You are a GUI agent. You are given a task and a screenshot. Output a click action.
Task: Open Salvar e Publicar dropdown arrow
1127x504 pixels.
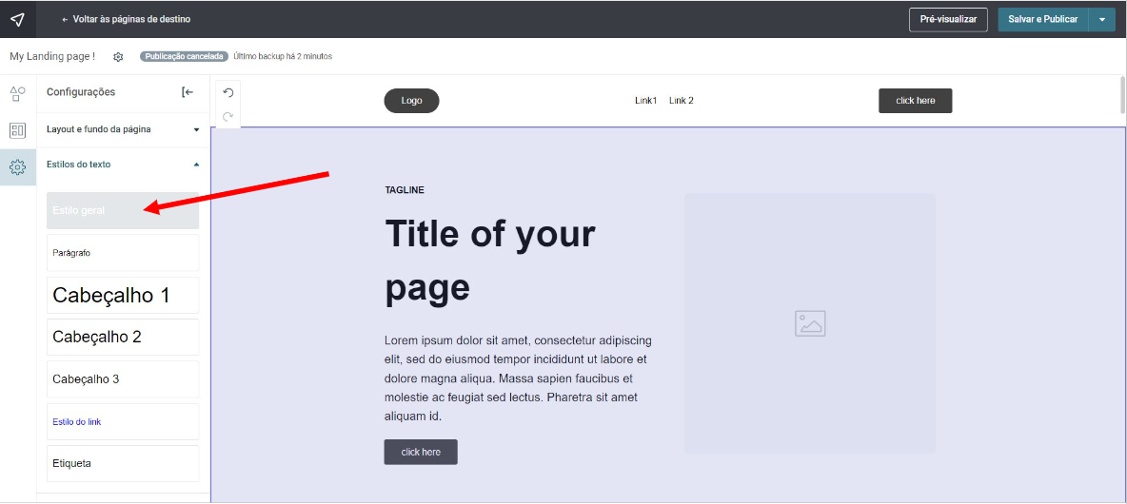[x=1102, y=19]
